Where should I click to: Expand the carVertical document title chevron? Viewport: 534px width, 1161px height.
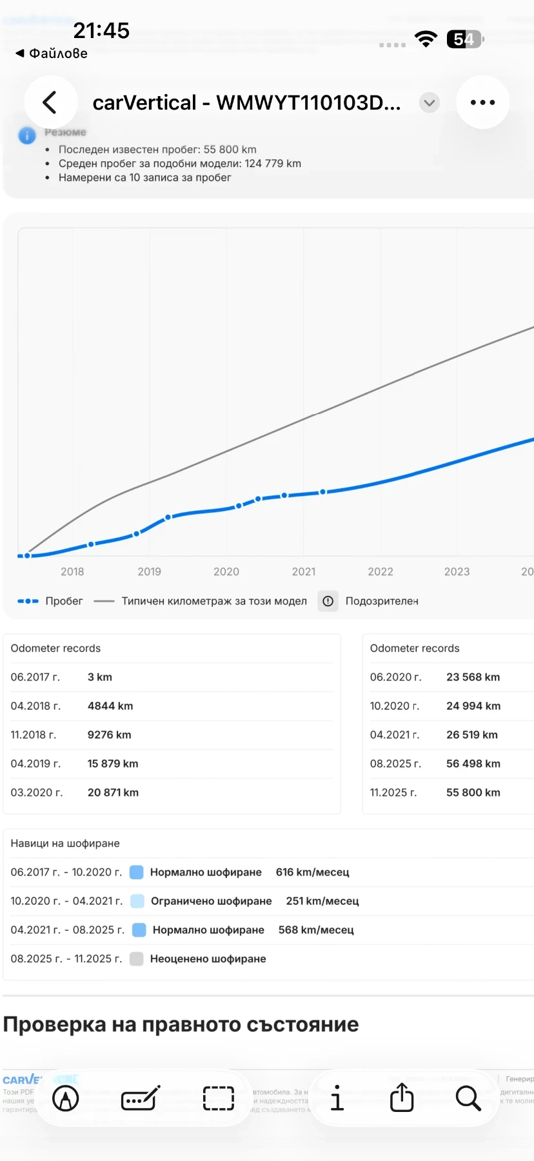pyautogui.click(x=429, y=103)
